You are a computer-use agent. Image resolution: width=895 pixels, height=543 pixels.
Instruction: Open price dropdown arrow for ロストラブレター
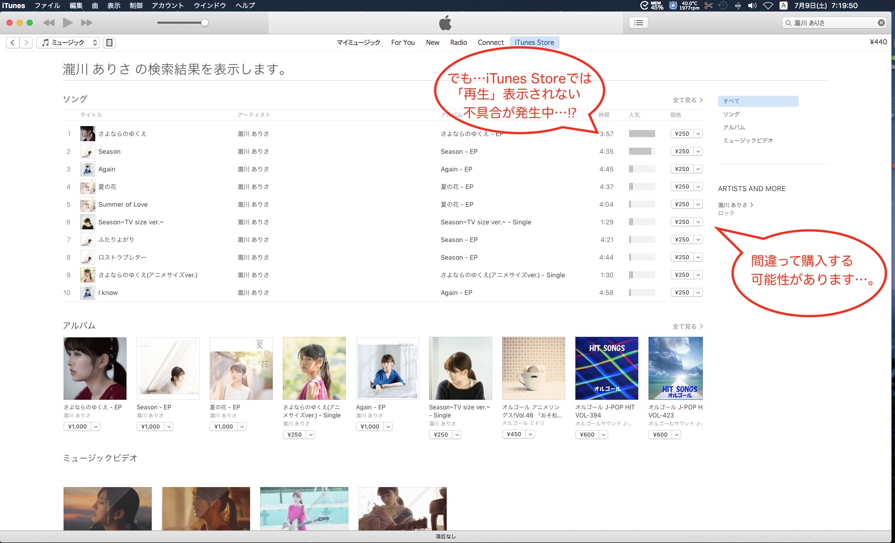698,257
